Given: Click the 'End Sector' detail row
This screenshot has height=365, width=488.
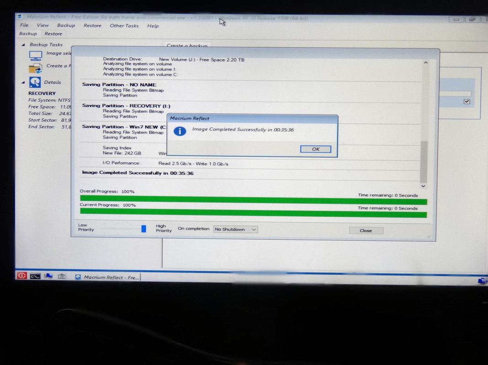Looking at the screenshot, I should coord(49,127).
